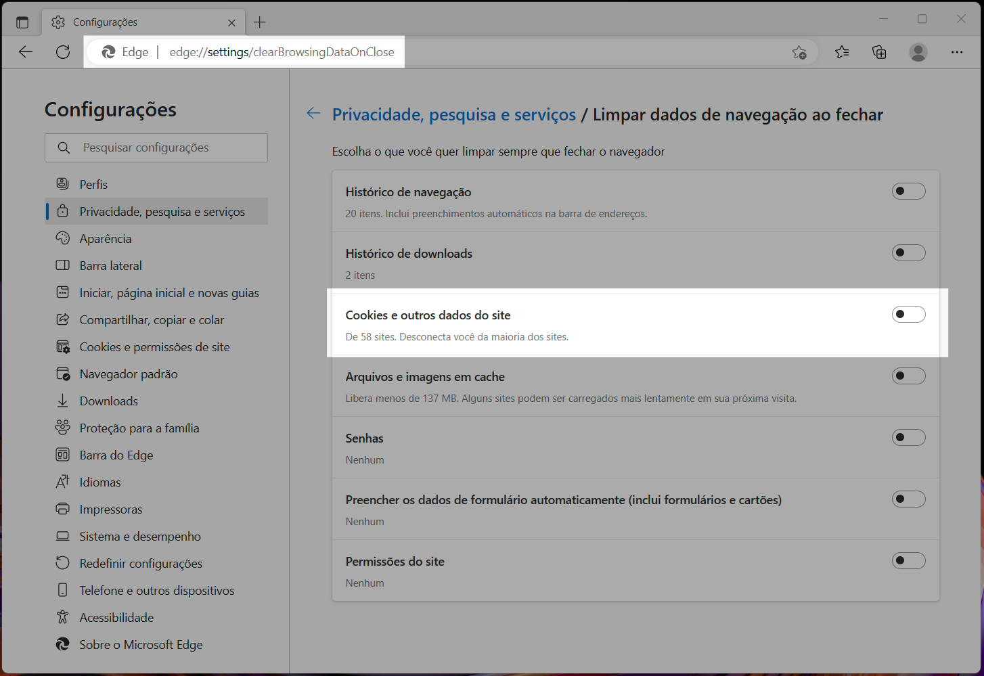This screenshot has height=676, width=984.
Task: Click the browser back arrow button
Action: 26,52
